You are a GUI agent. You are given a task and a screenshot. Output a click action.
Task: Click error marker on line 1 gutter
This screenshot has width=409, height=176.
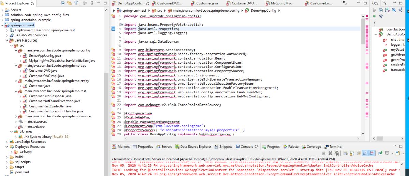(x=113, y=16)
